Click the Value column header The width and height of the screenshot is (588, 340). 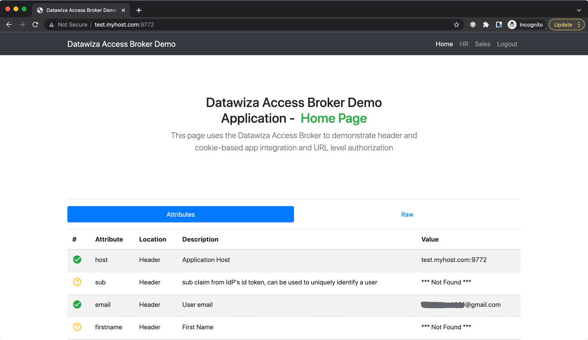tap(430, 239)
